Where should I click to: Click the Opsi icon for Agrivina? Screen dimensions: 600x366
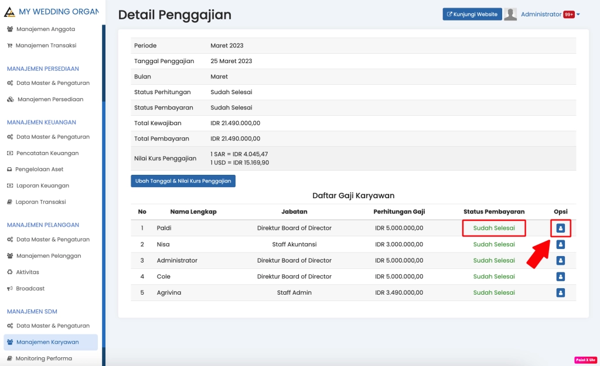click(x=560, y=292)
